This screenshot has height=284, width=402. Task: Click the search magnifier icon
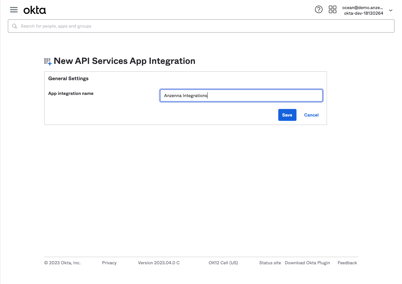14,26
